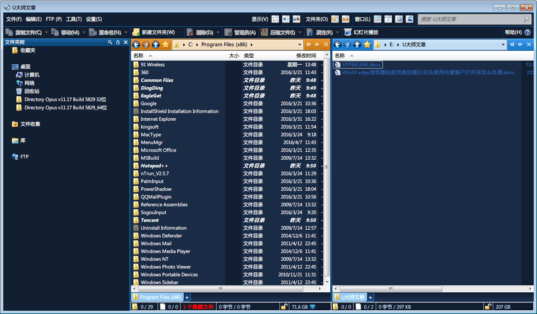Go forward in left file pane
537x314 pixels.
tap(146, 44)
